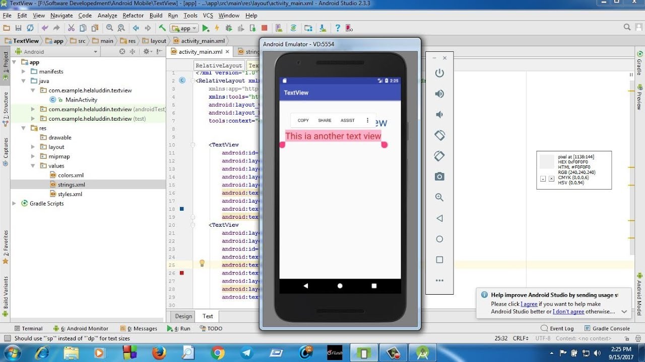Screen dimensions: 645x362
Task: Click the red Stop button in toolbar
Action: click(x=264, y=28)
